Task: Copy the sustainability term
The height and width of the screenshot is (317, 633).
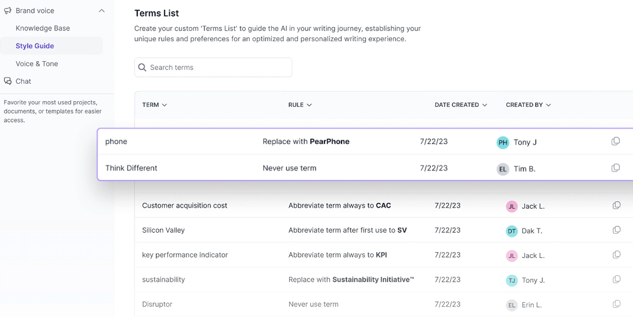Action: [617, 280]
